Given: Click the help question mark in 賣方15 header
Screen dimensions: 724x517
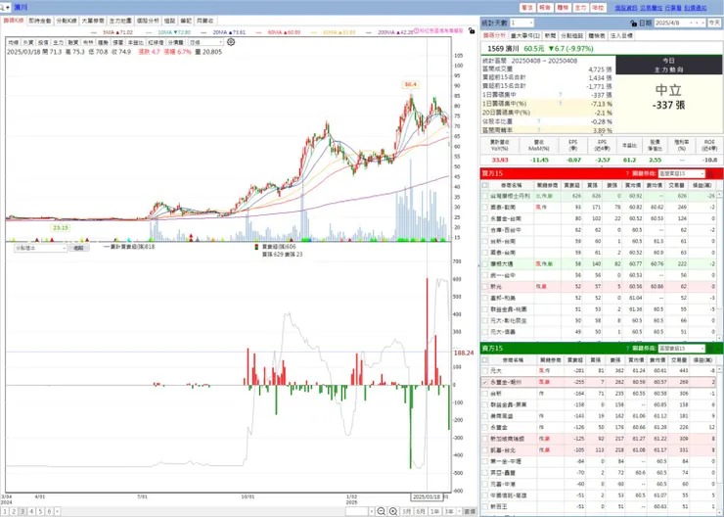Looking at the screenshot, I should (627, 349).
